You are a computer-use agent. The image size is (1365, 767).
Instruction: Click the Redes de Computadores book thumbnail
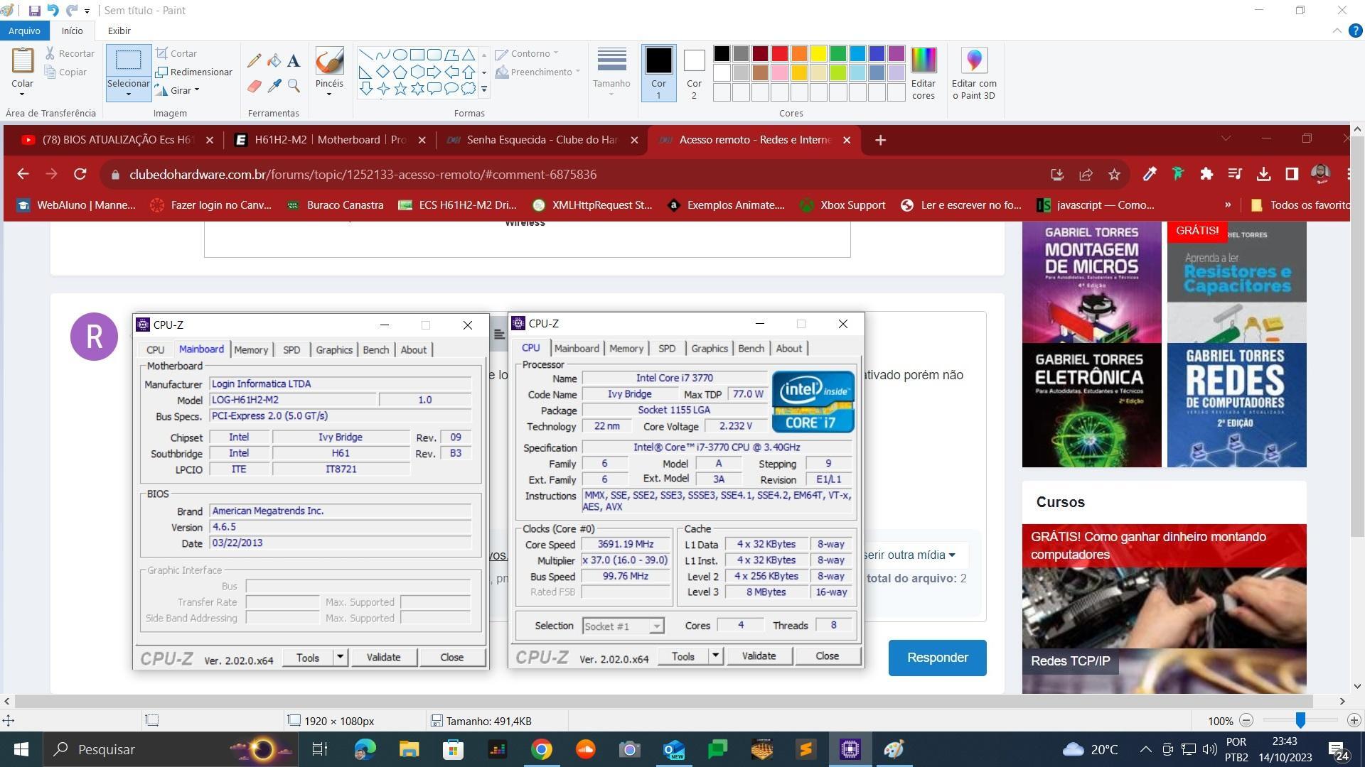[1236, 406]
